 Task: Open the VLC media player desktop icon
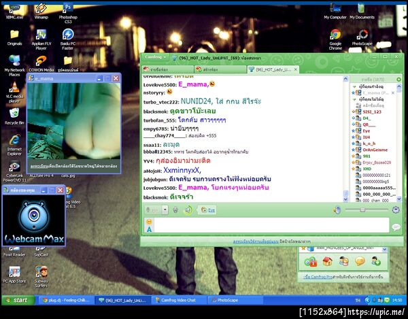14,92
